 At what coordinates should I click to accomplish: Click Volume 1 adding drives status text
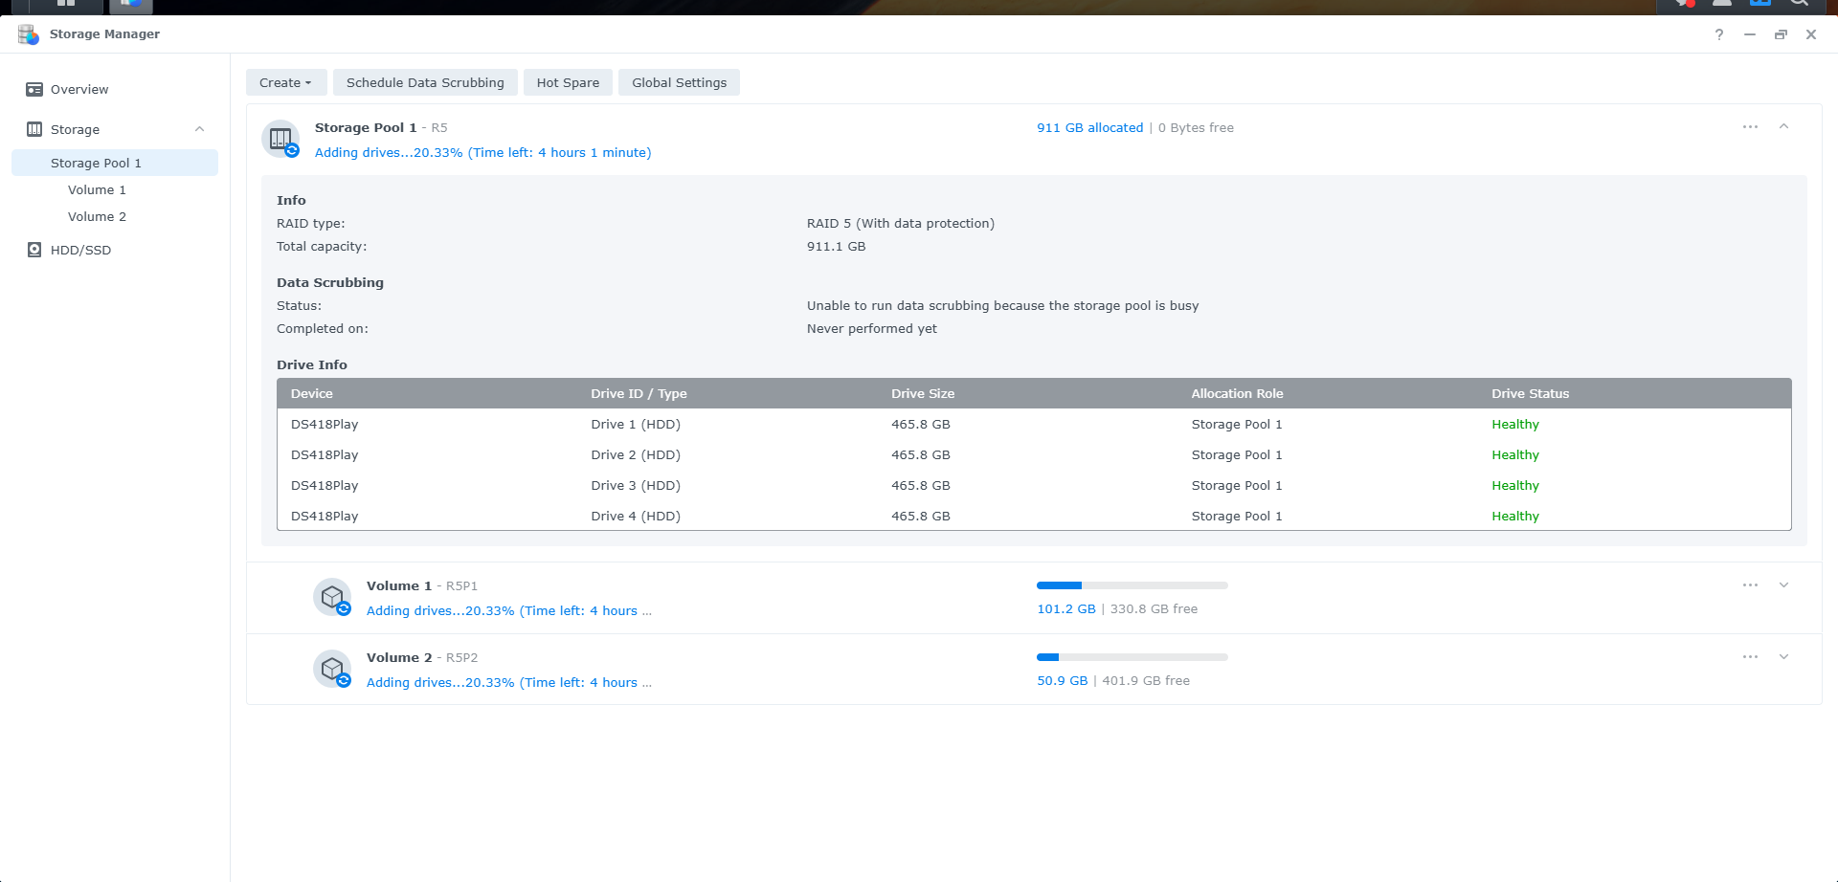508,610
